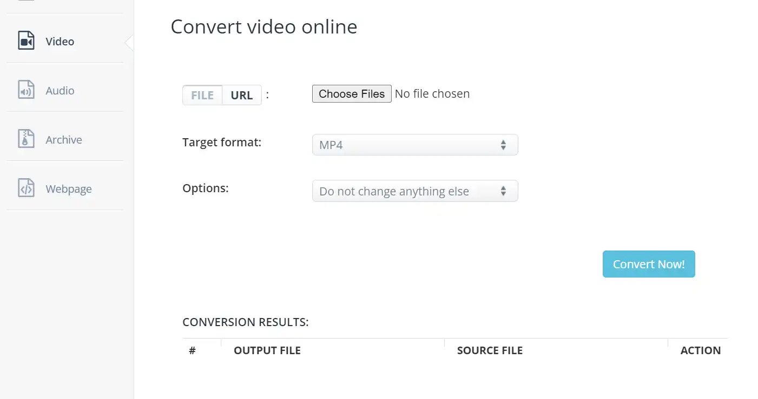Open the Target format MP4 dropdown
Image resolution: width=758 pixels, height=399 pixels.
[415, 145]
